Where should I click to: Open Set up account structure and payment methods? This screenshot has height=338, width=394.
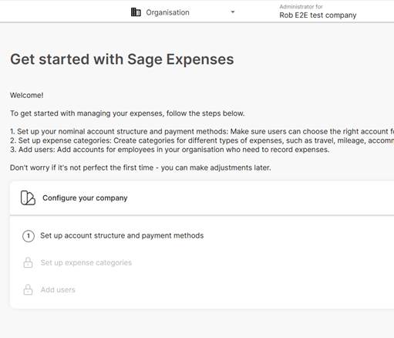tap(122, 235)
